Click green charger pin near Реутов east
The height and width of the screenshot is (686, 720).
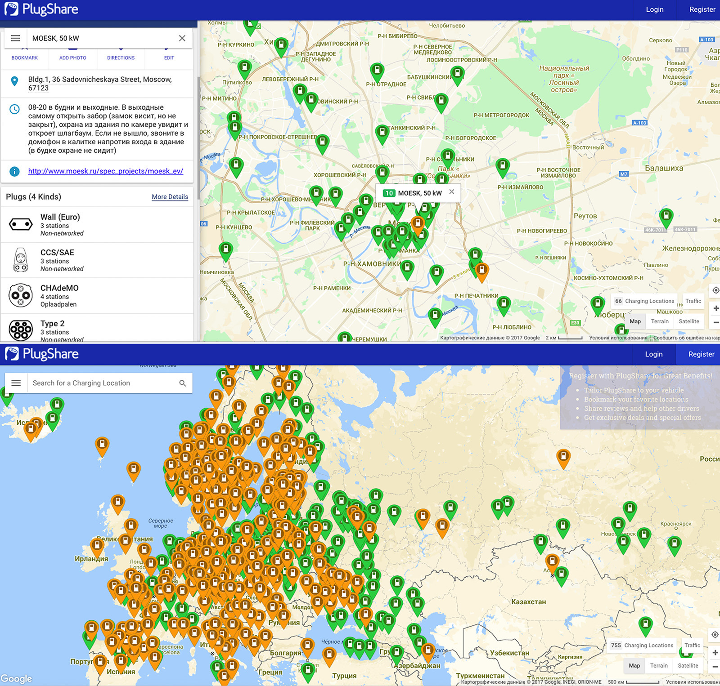[x=666, y=218]
